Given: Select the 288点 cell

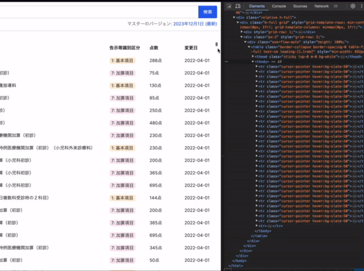Looking at the screenshot, I should (x=155, y=61).
